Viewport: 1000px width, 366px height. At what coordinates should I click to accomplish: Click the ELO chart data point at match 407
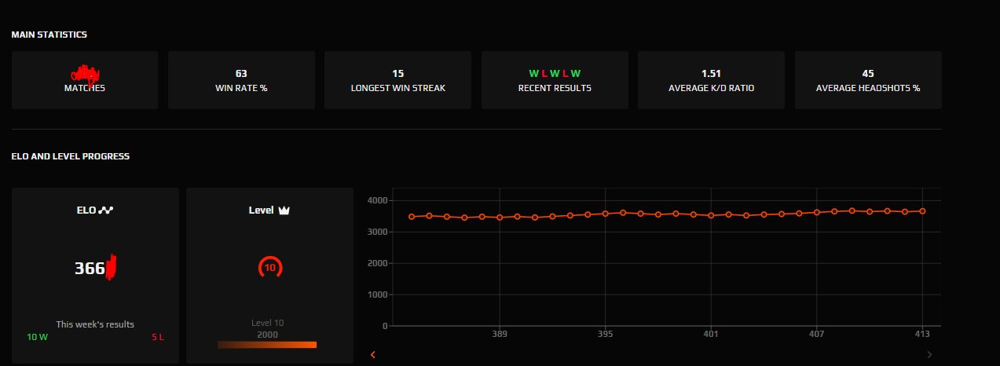click(x=816, y=212)
